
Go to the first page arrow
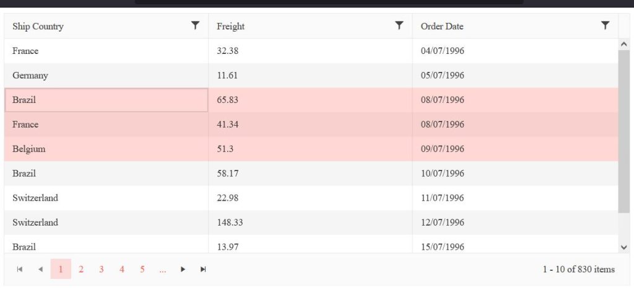coord(20,269)
